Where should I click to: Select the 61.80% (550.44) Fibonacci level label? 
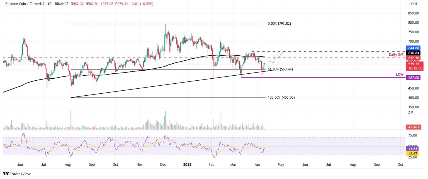280,69
